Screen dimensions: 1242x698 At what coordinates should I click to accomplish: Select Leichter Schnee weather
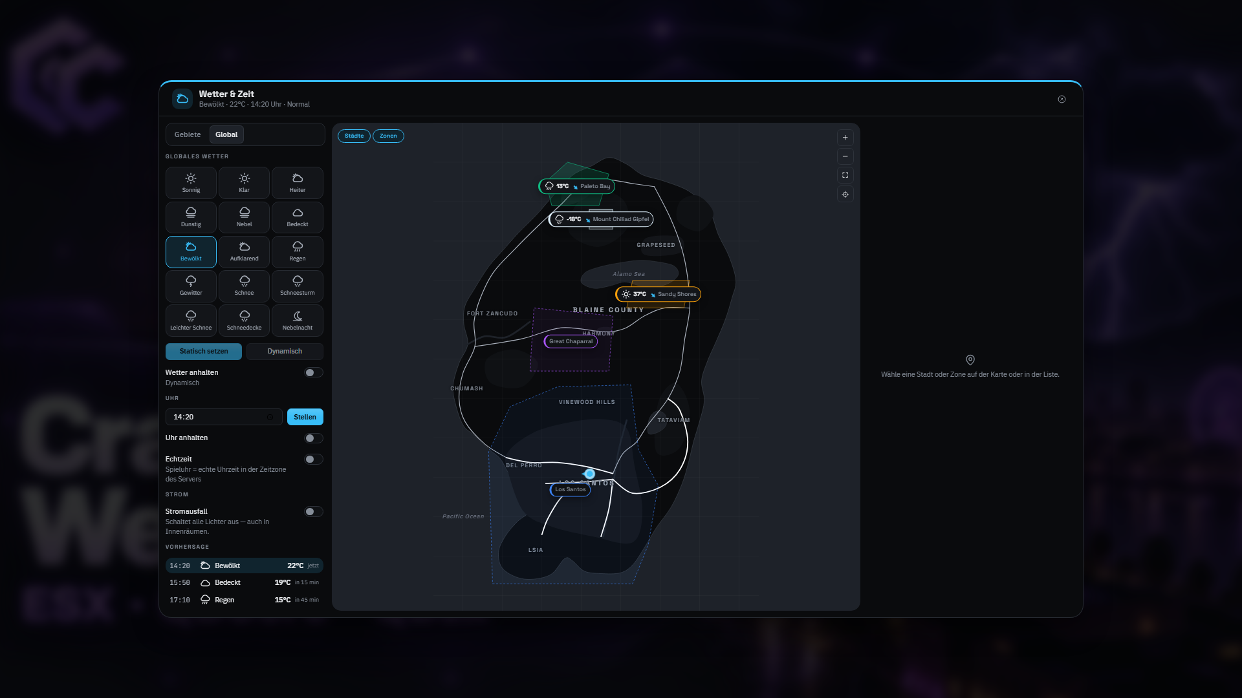(x=191, y=321)
